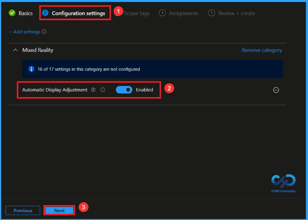Click the tooltip info icon for Automatic Display Adjustment
The image size is (308, 220).
[103, 90]
